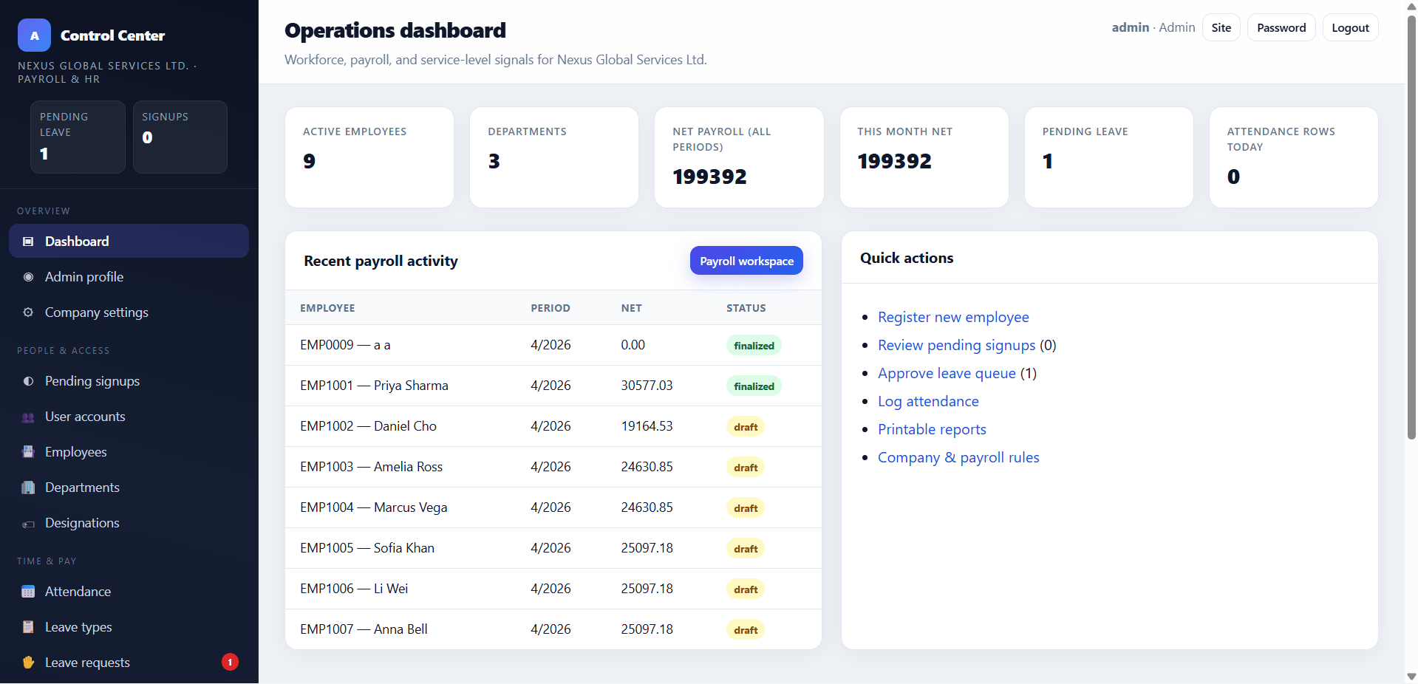Click the Admin profile sidebar icon
This screenshot has width=1418, height=684.
pyautogui.click(x=28, y=277)
